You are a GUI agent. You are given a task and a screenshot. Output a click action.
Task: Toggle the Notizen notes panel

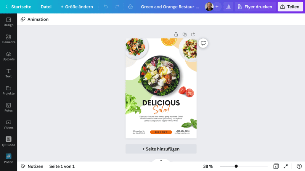coord(32,166)
